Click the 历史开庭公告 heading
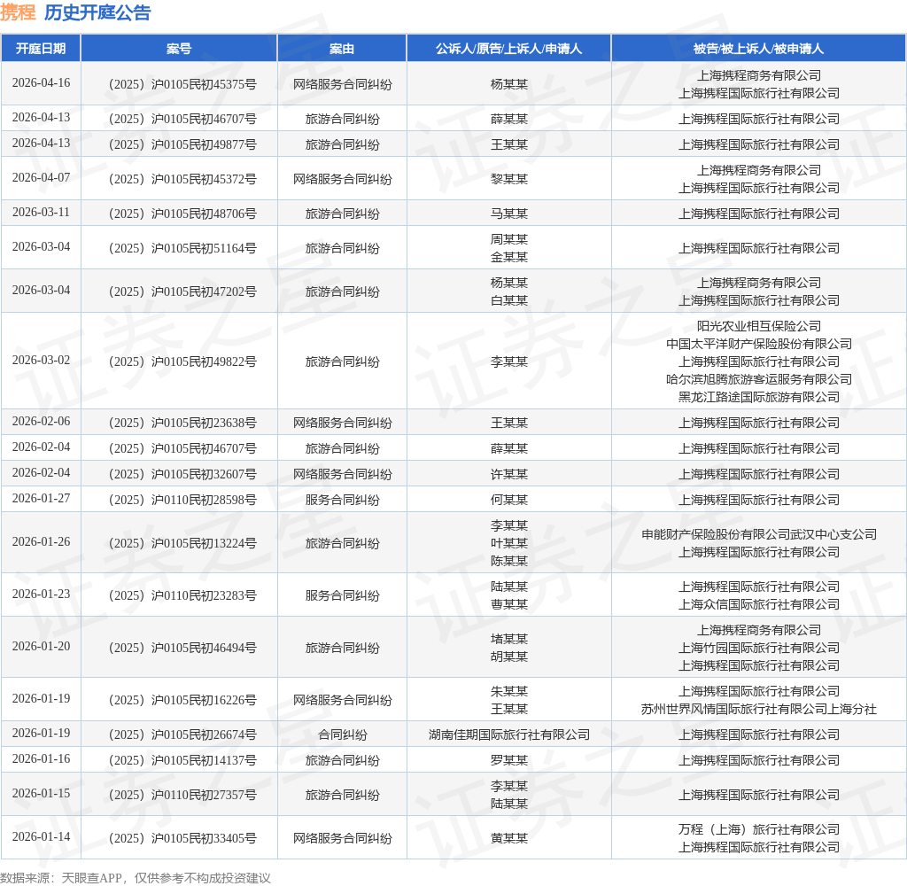 (x=97, y=12)
